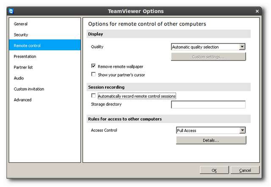Cancel the options dialog
Image resolution: width=271 pixels, height=187 pixels.
pos(245,170)
